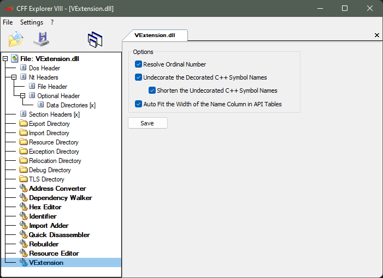Collapse the File: VExtension.dll root node
Image resolution: width=383 pixels, height=278 pixels.
point(5,58)
